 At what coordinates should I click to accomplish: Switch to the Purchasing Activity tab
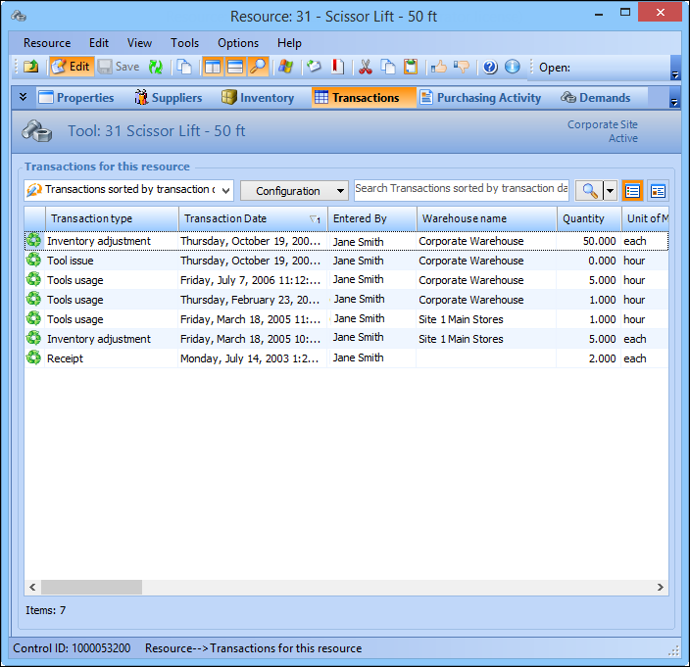coord(480,98)
